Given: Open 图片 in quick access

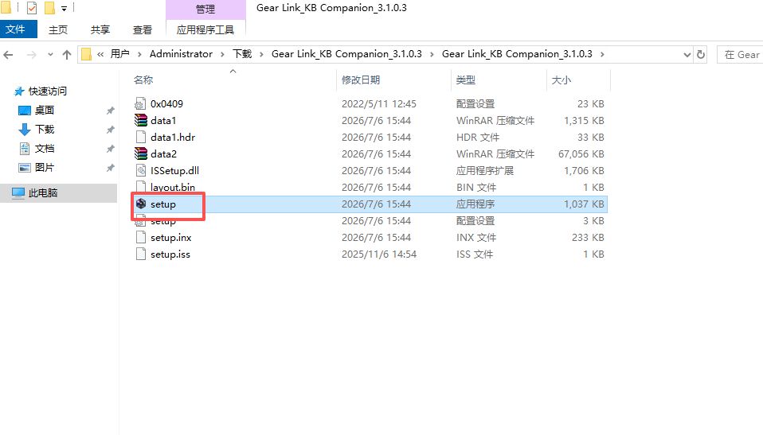Looking at the screenshot, I should (45, 167).
